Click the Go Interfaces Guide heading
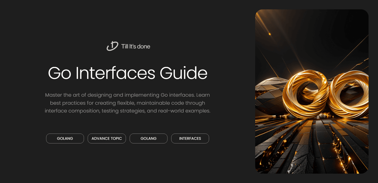The width and height of the screenshot is (378, 183). 128,73
